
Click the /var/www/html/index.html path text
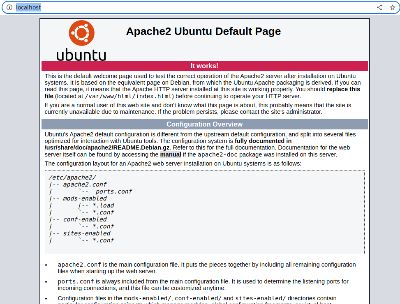pos(129,96)
